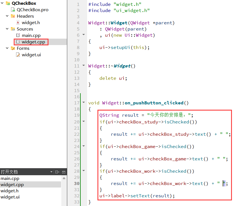Image resolution: width=235 pixels, height=206 pixels.
Task: Fold the checkBox_game if block at line 24
Action: click(84, 146)
